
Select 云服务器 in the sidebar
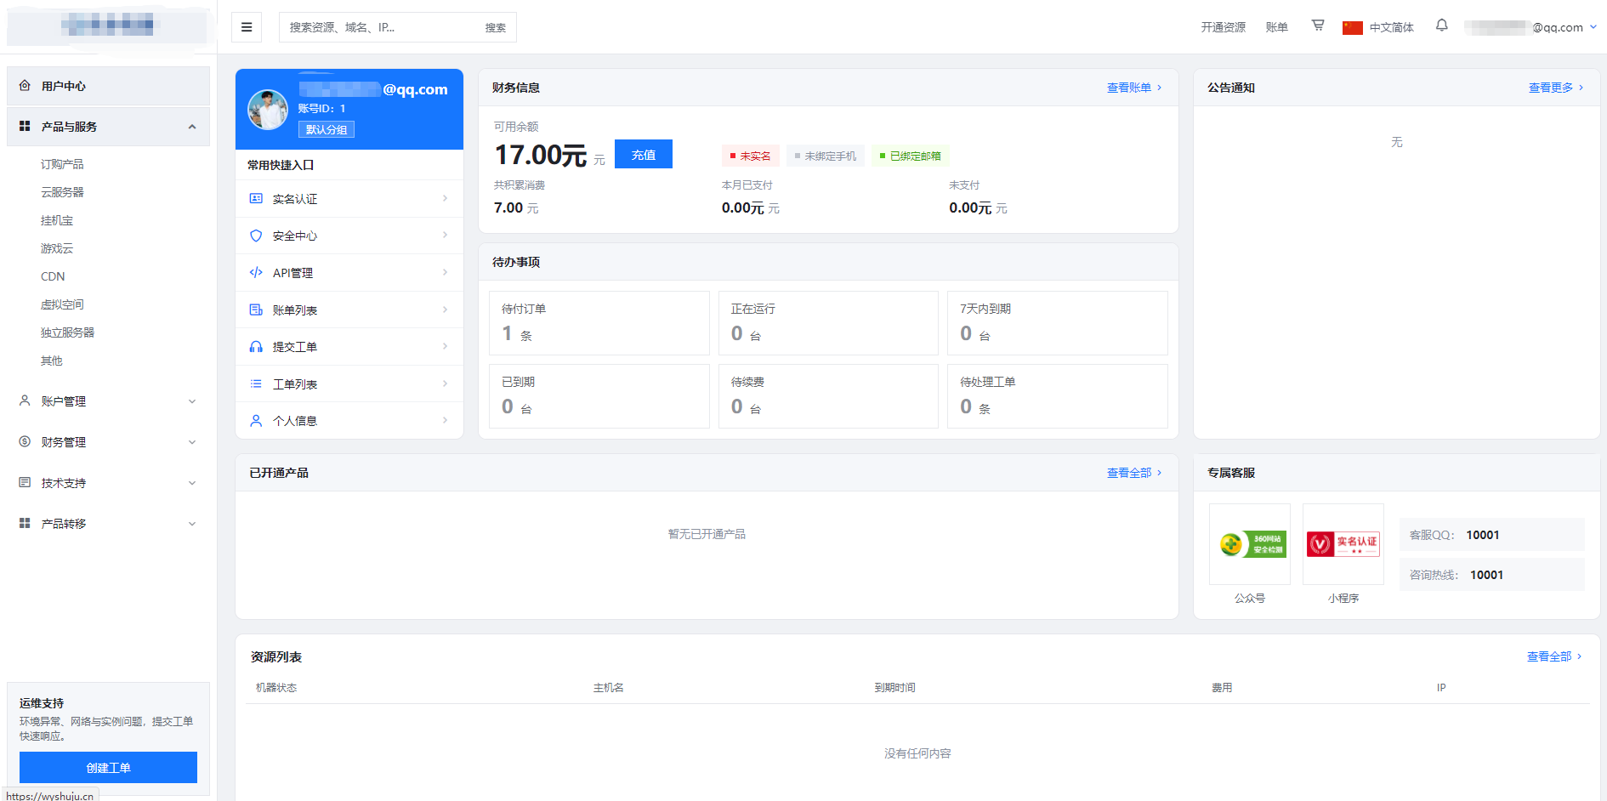[x=62, y=192]
